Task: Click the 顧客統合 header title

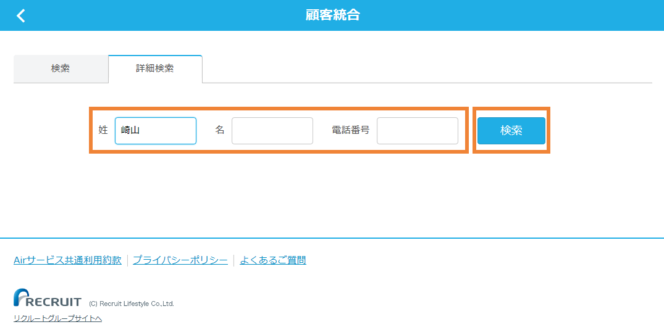Action: point(332,15)
